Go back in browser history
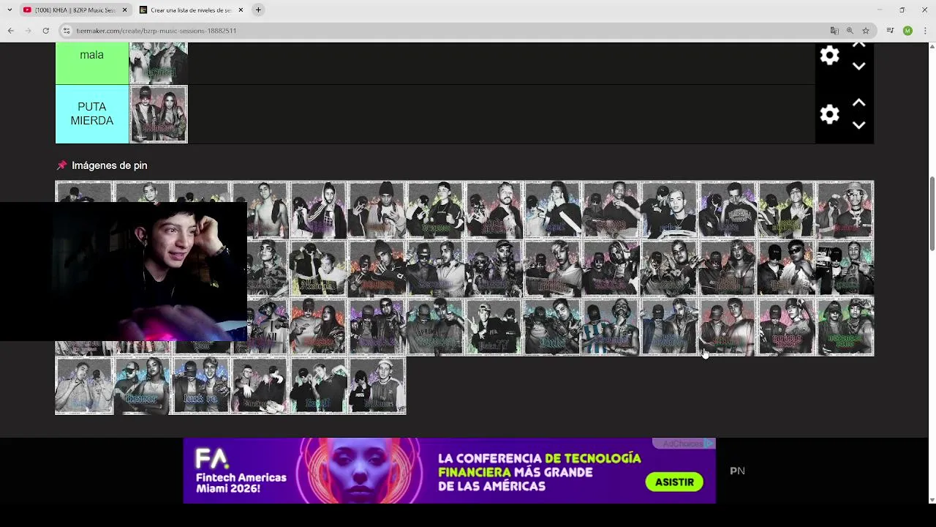 point(11,31)
